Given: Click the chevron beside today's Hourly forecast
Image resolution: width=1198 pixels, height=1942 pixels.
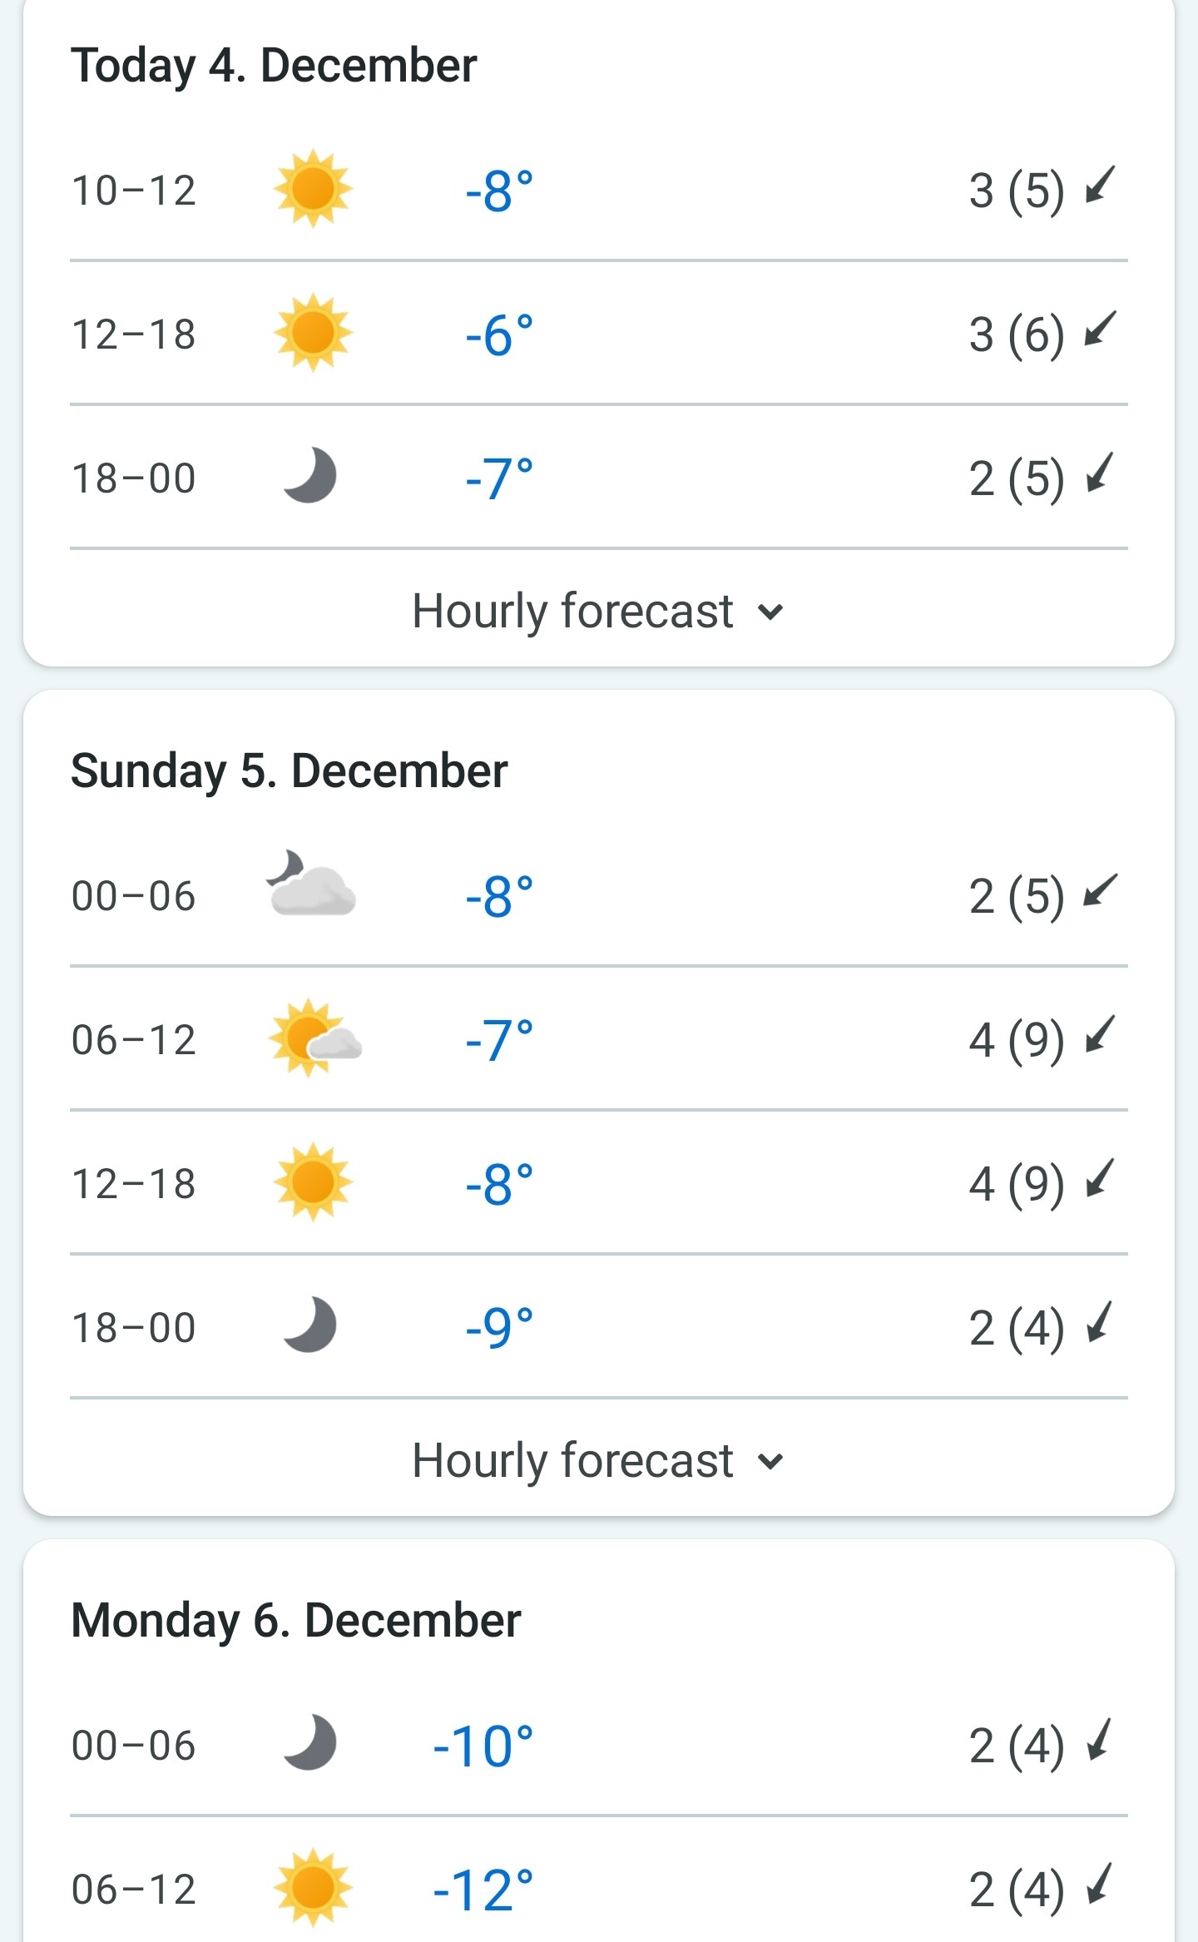Looking at the screenshot, I should click(771, 612).
